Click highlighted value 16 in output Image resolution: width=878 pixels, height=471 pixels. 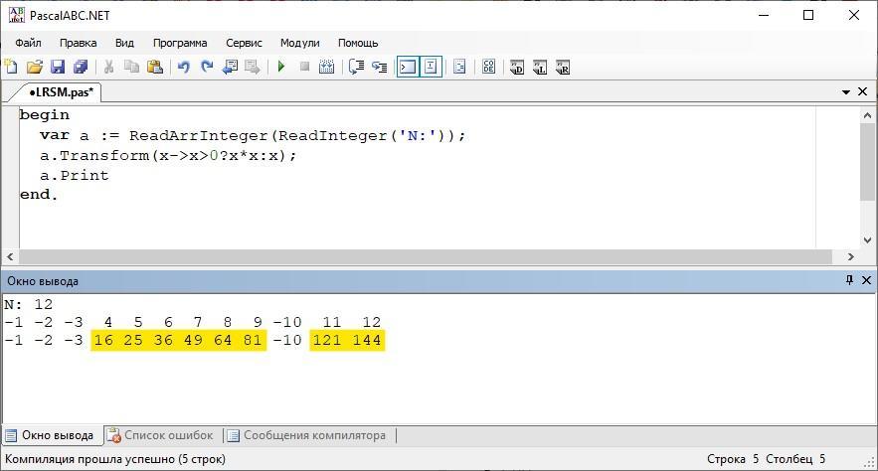(103, 340)
